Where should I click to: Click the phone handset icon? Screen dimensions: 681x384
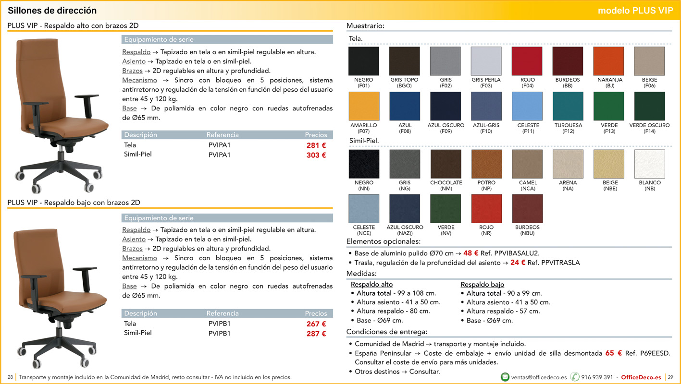point(575,377)
